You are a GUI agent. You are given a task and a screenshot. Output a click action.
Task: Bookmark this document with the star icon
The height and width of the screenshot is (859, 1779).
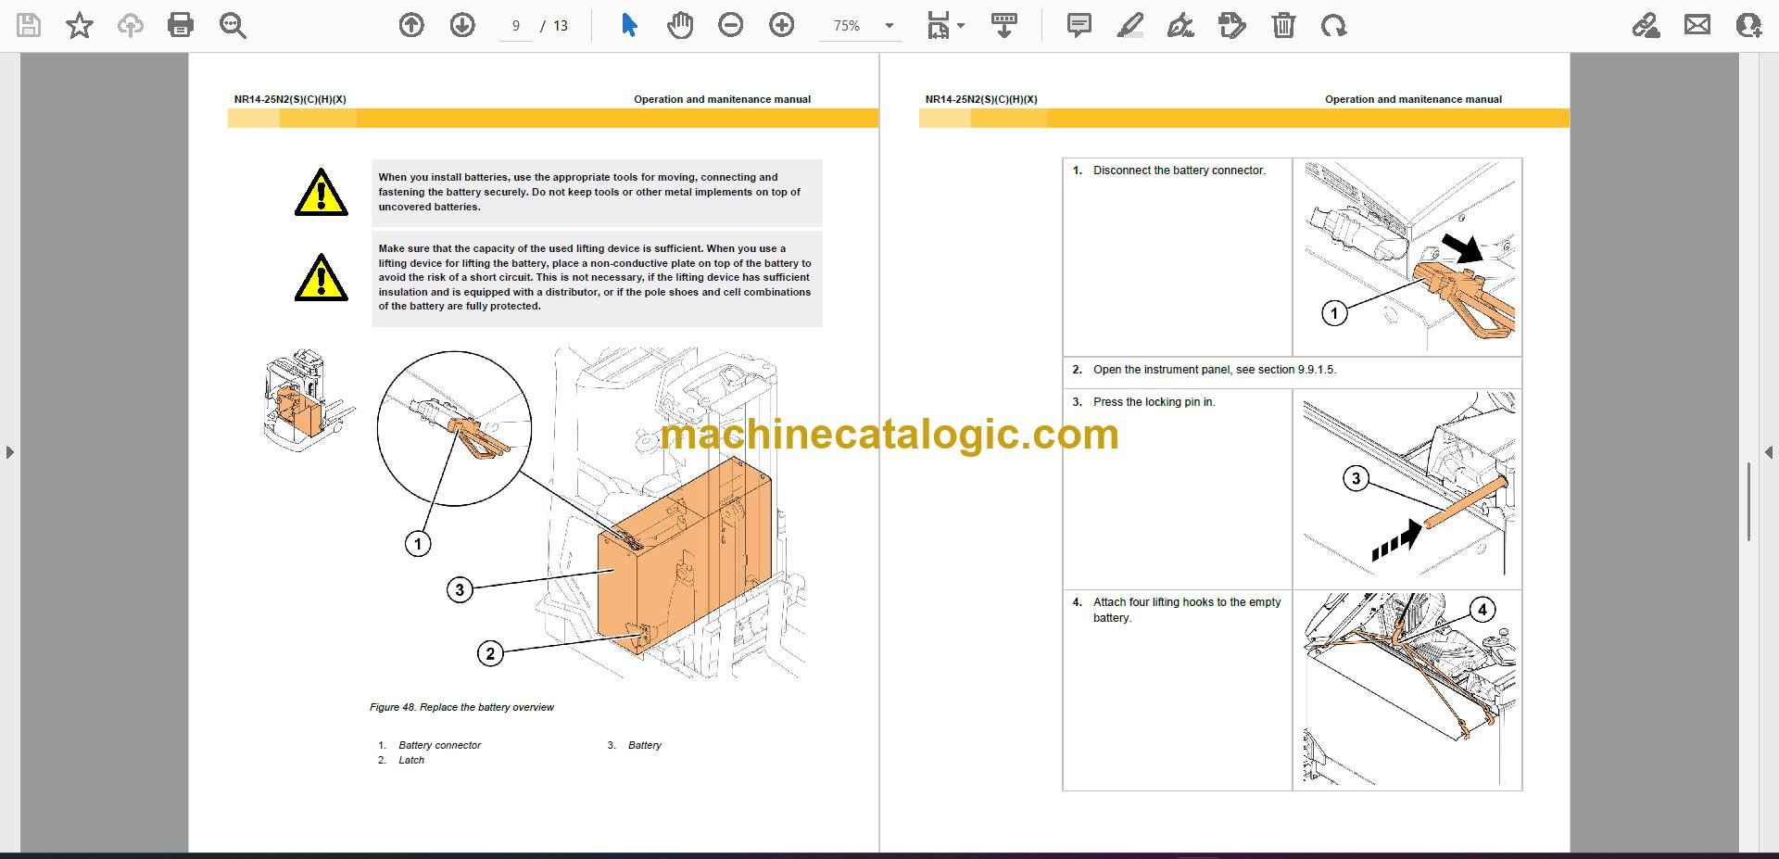pos(80,25)
